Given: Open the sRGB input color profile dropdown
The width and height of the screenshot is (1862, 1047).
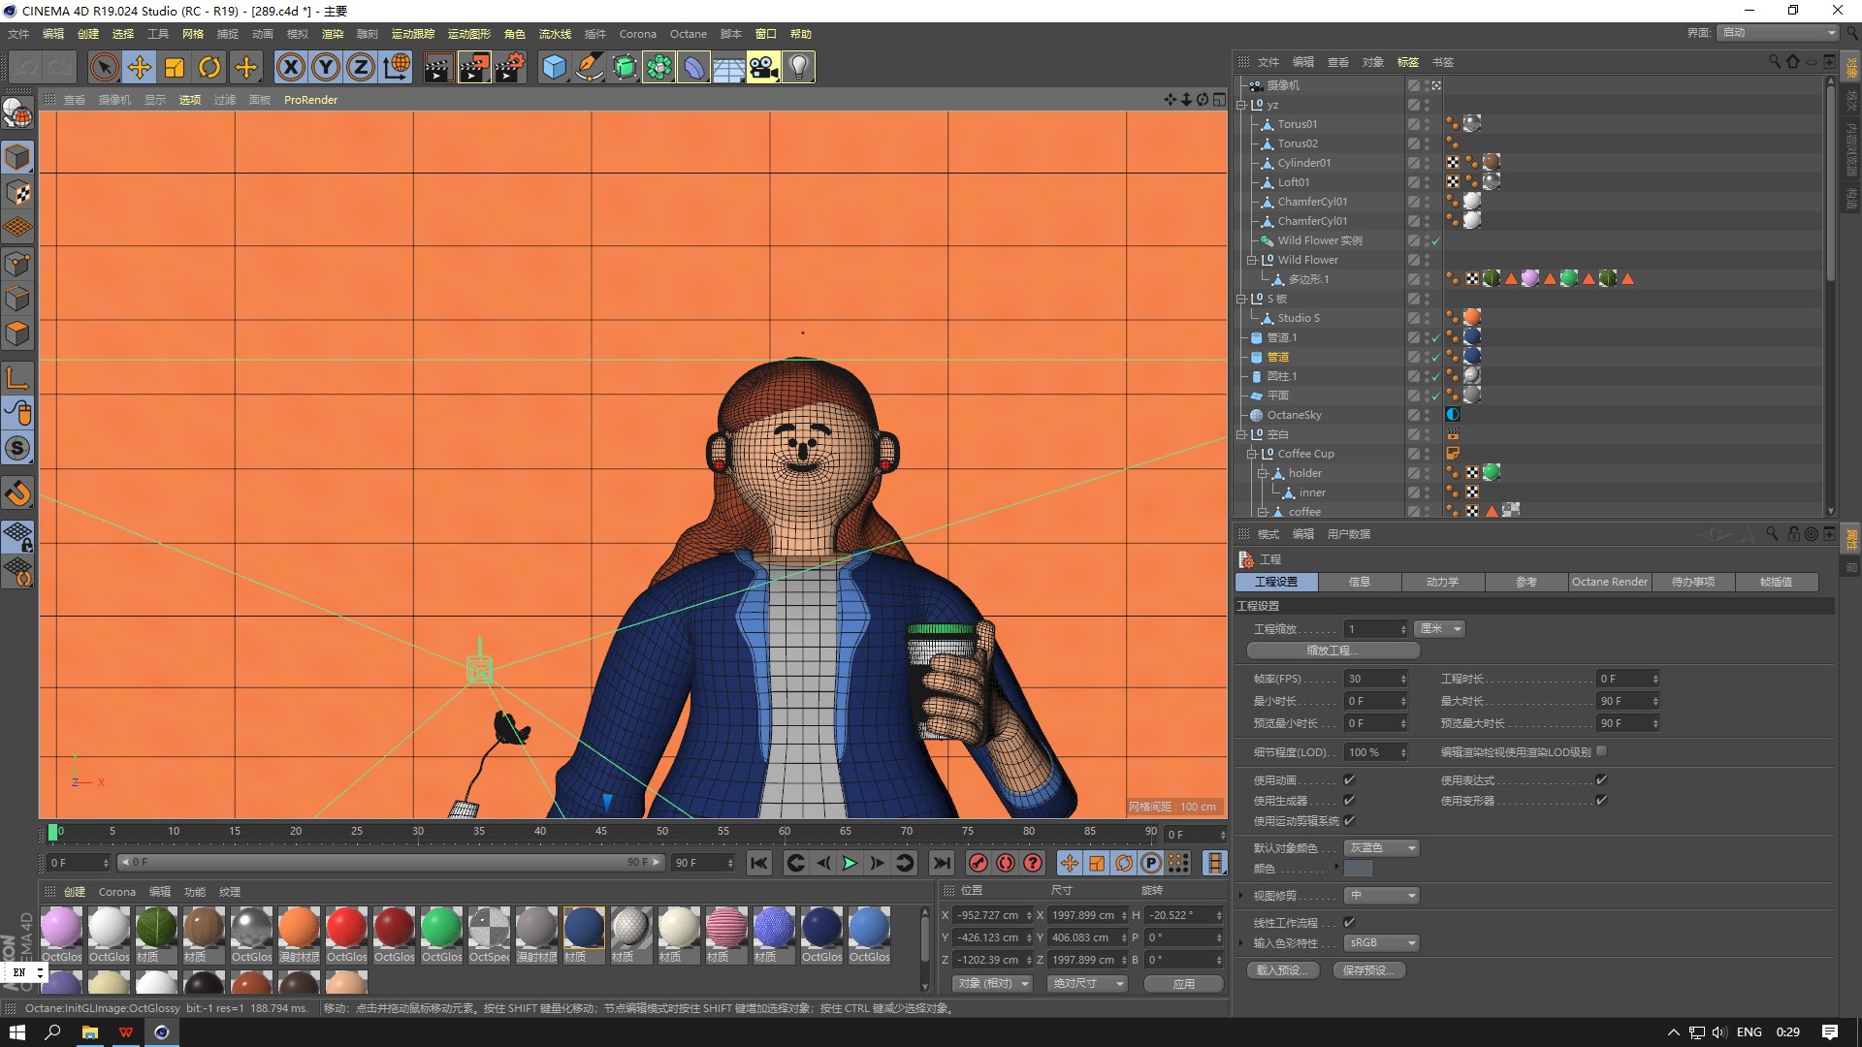Looking at the screenshot, I should click(x=1382, y=942).
